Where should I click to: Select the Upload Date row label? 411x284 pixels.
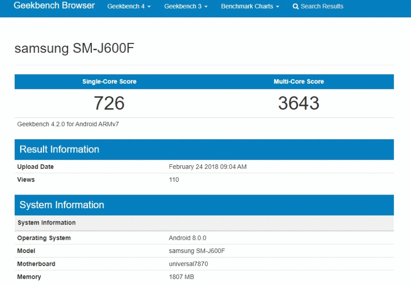(36, 167)
